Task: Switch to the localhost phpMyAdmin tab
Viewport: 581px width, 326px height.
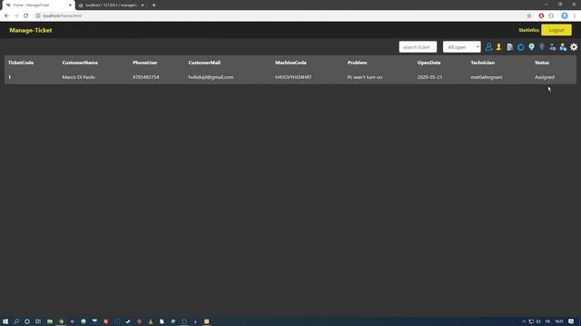Action: [x=110, y=5]
